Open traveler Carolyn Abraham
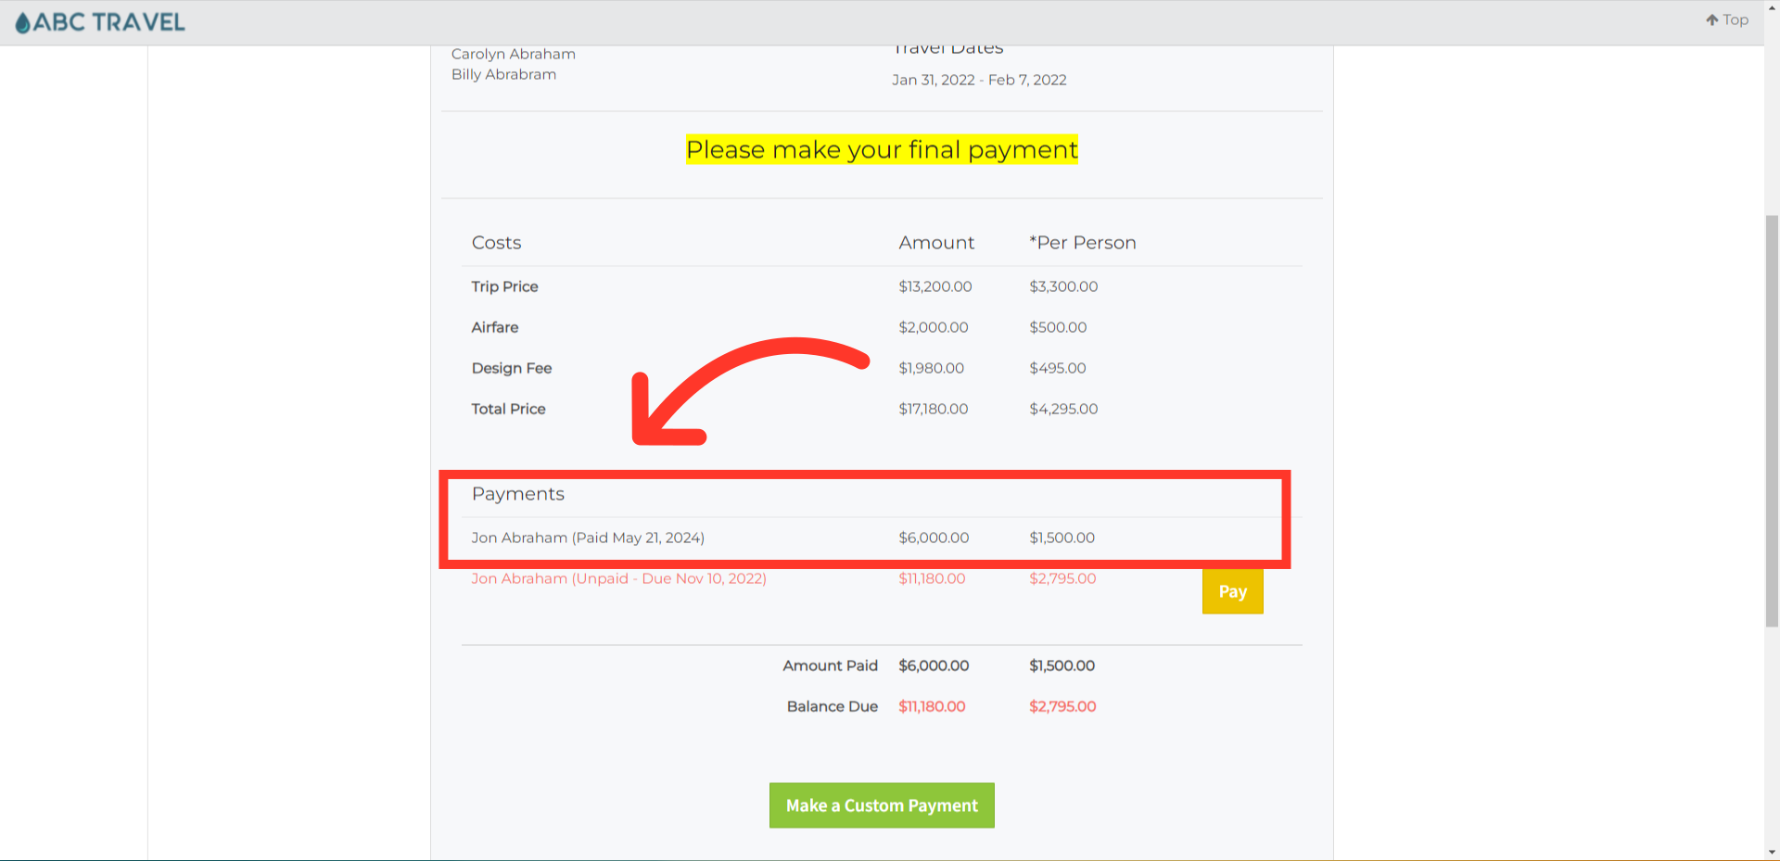 click(x=513, y=54)
